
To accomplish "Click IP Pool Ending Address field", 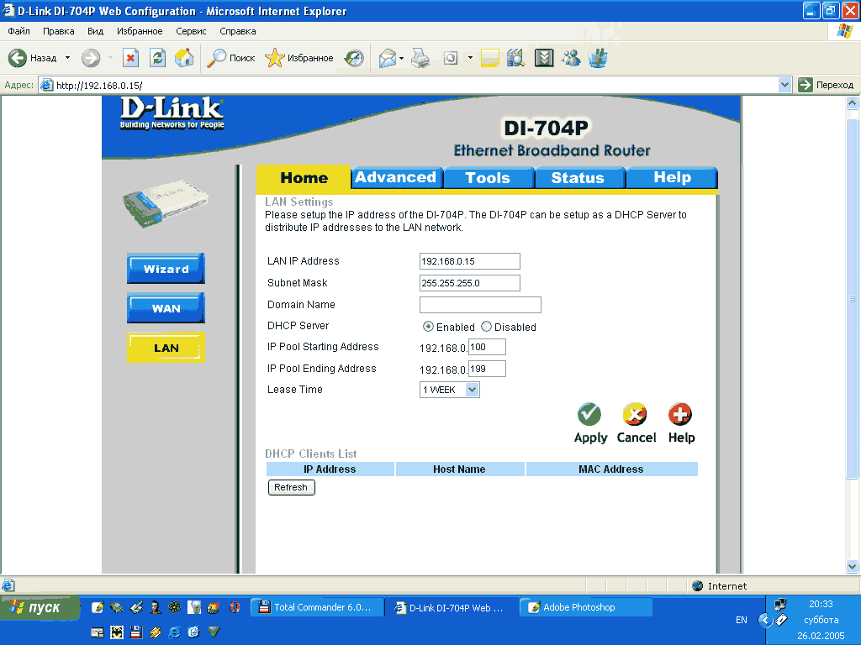I will click(487, 370).
